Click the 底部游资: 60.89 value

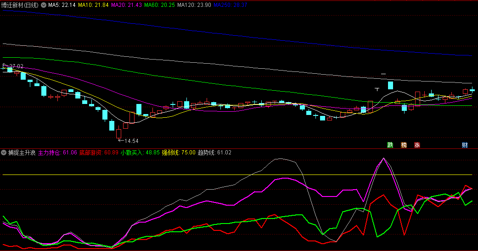click(x=99, y=153)
